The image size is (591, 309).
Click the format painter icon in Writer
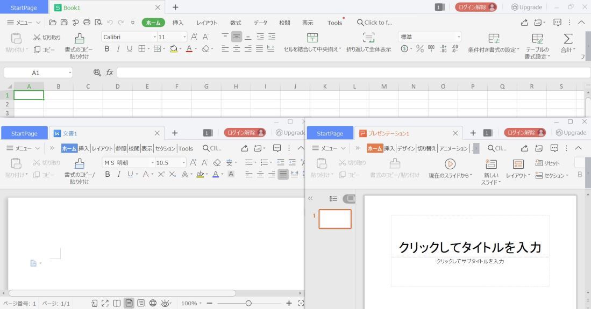(79, 163)
